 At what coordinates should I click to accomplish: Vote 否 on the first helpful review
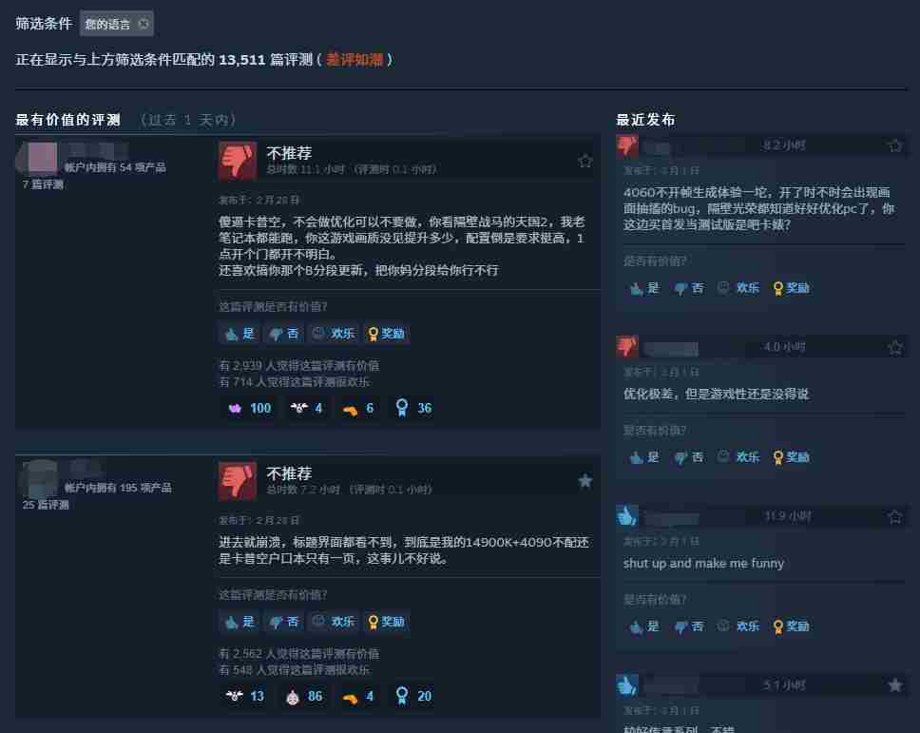pyautogui.click(x=284, y=334)
